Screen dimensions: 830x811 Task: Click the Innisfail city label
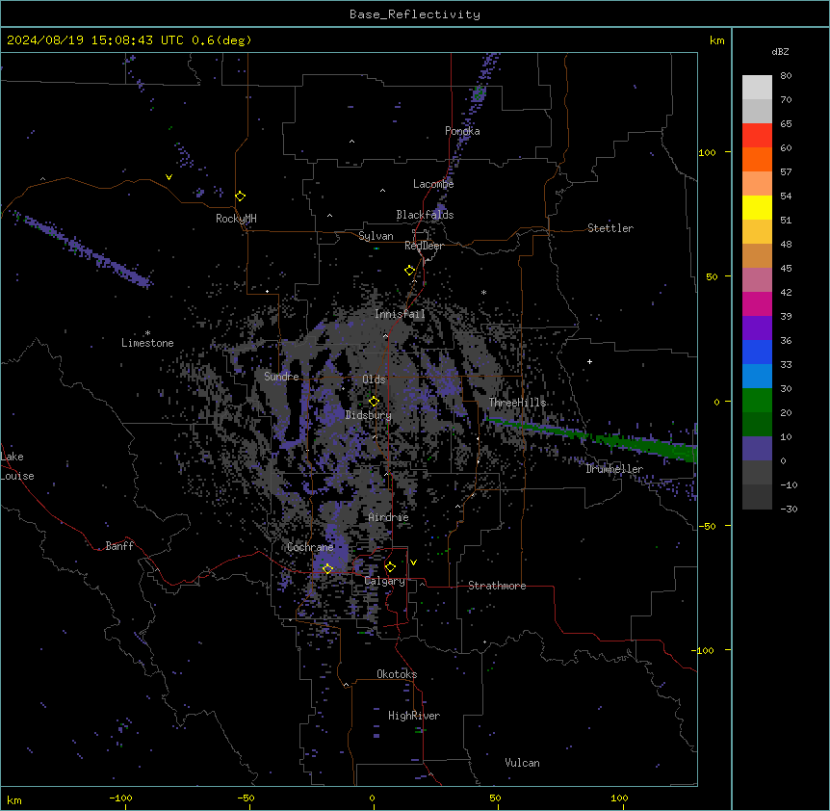click(400, 314)
